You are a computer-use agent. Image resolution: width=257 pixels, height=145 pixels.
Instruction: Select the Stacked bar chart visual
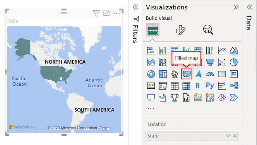[151, 50]
